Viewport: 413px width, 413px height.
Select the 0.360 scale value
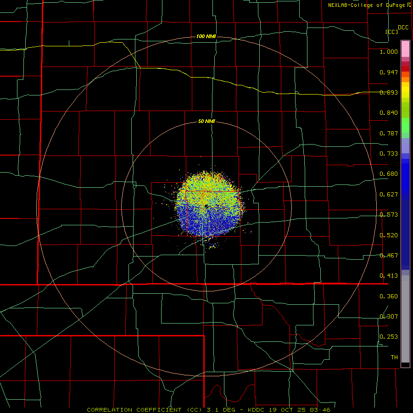(x=389, y=296)
